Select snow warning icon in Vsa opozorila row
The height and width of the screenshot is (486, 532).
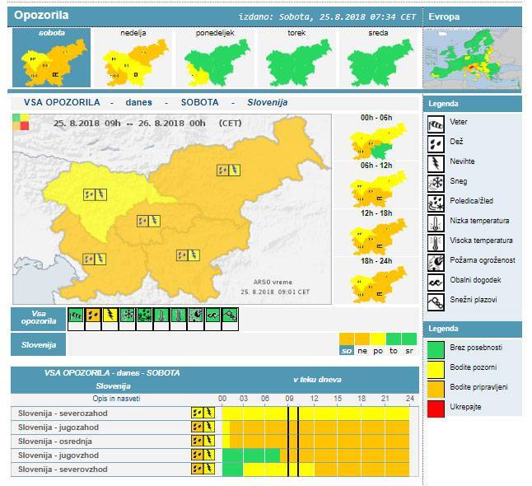pyautogui.click(x=127, y=315)
